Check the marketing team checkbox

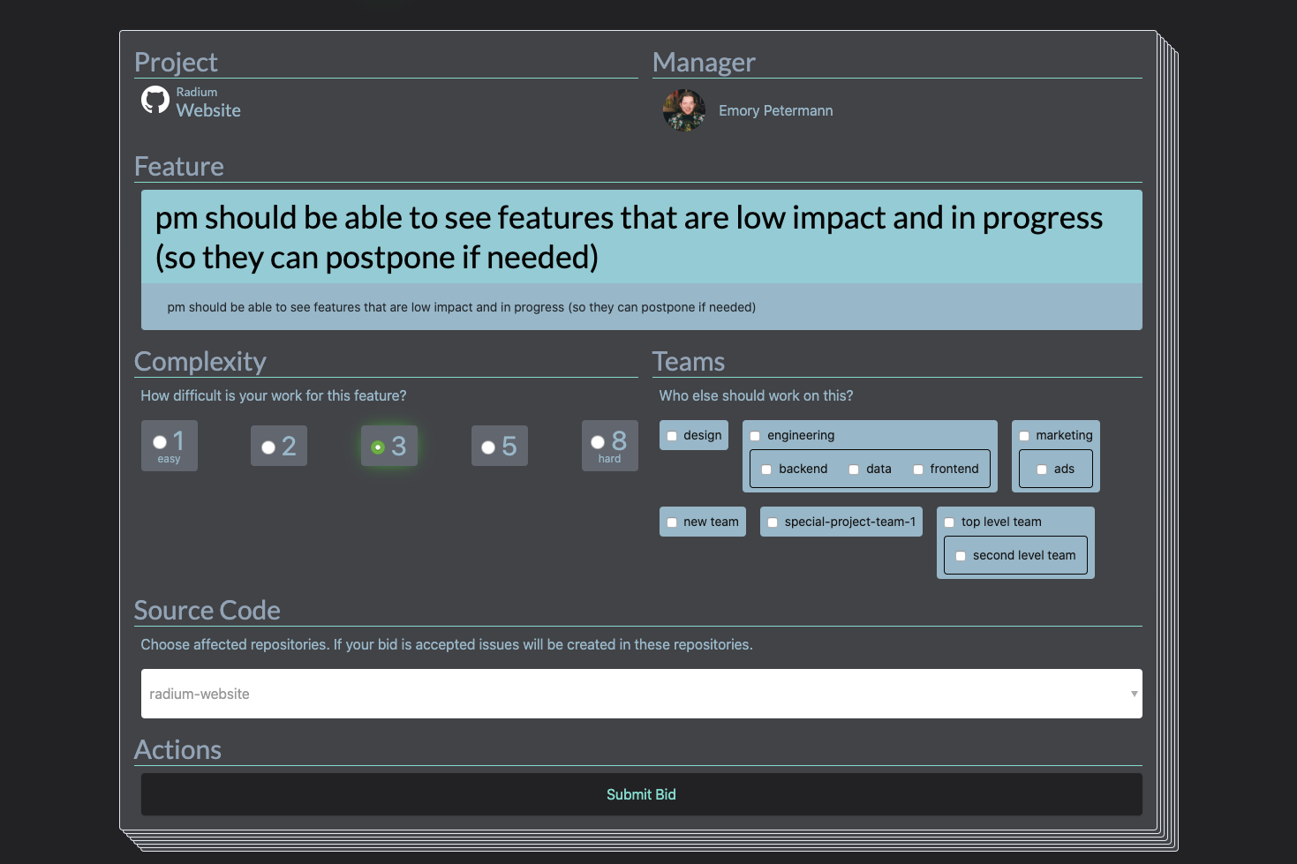[x=1024, y=436]
